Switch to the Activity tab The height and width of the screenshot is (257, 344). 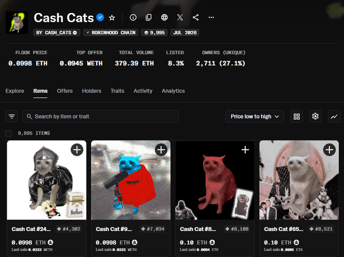143,91
